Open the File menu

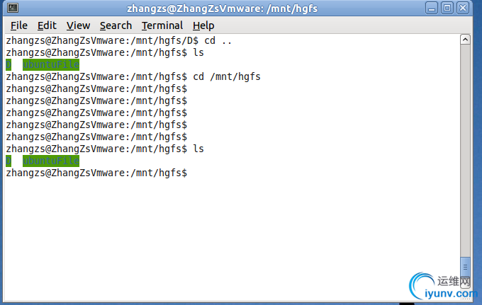pos(19,25)
